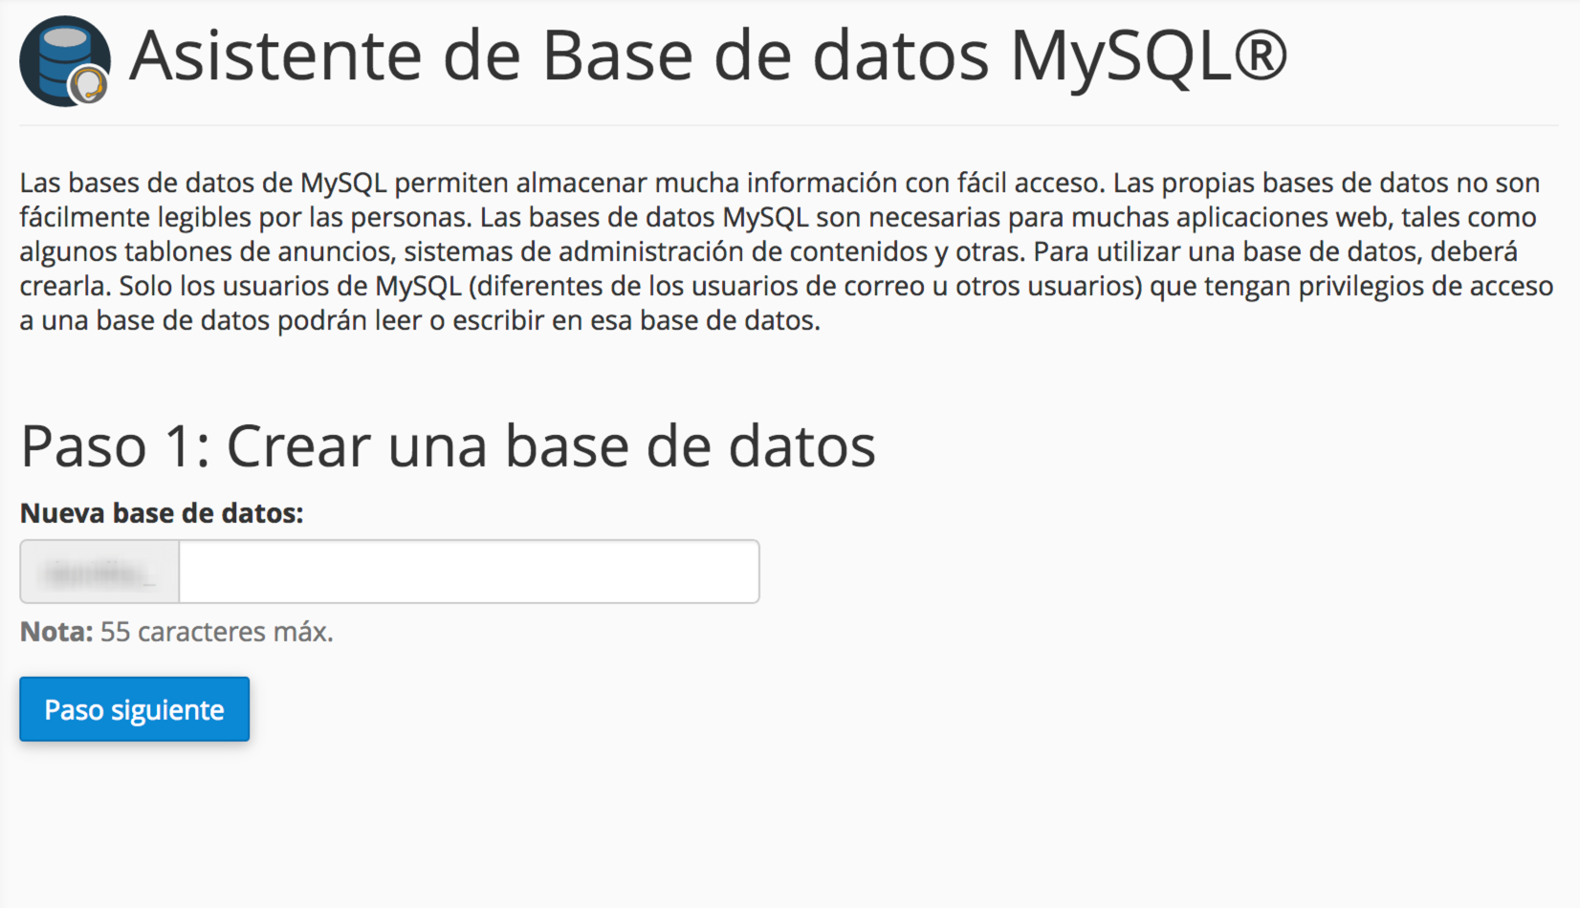Viewport: 1580px width, 908px height.
Task: Click the Nota: 55 caracteres máx note
Action: (176, 632)
